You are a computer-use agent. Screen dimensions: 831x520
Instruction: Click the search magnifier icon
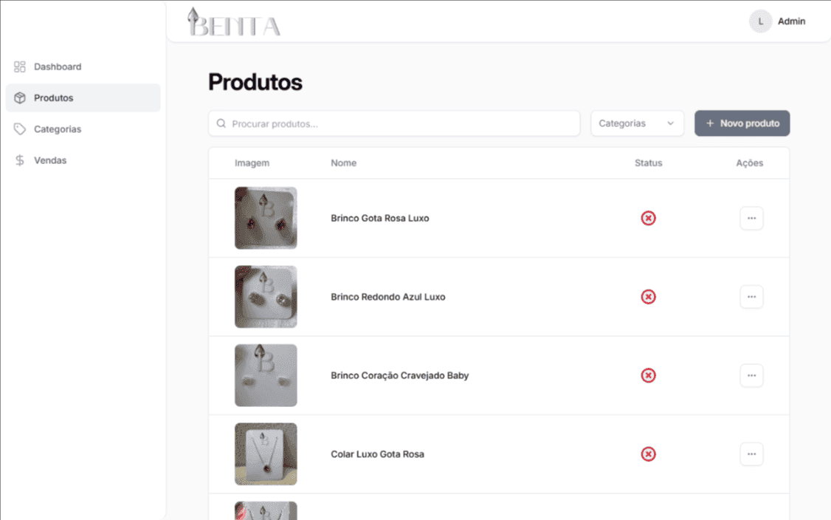click(x=221, y=124)
